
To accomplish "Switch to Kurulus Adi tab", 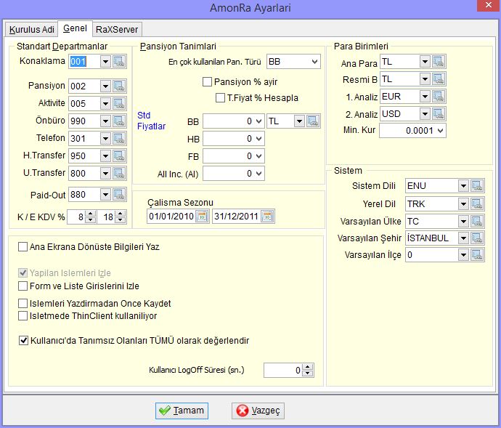I will (32, 29).
